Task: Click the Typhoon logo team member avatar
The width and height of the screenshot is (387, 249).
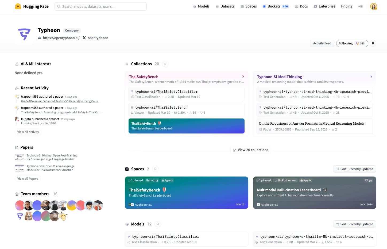Action: click(x=20, y=216)
